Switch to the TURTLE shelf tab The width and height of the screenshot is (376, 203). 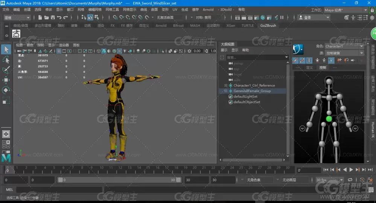(x=248, y=26)
